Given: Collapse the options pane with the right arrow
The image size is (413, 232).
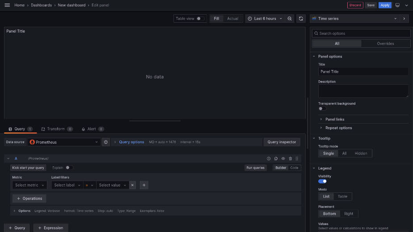Looking at the screenshot, I should (404, 19).
